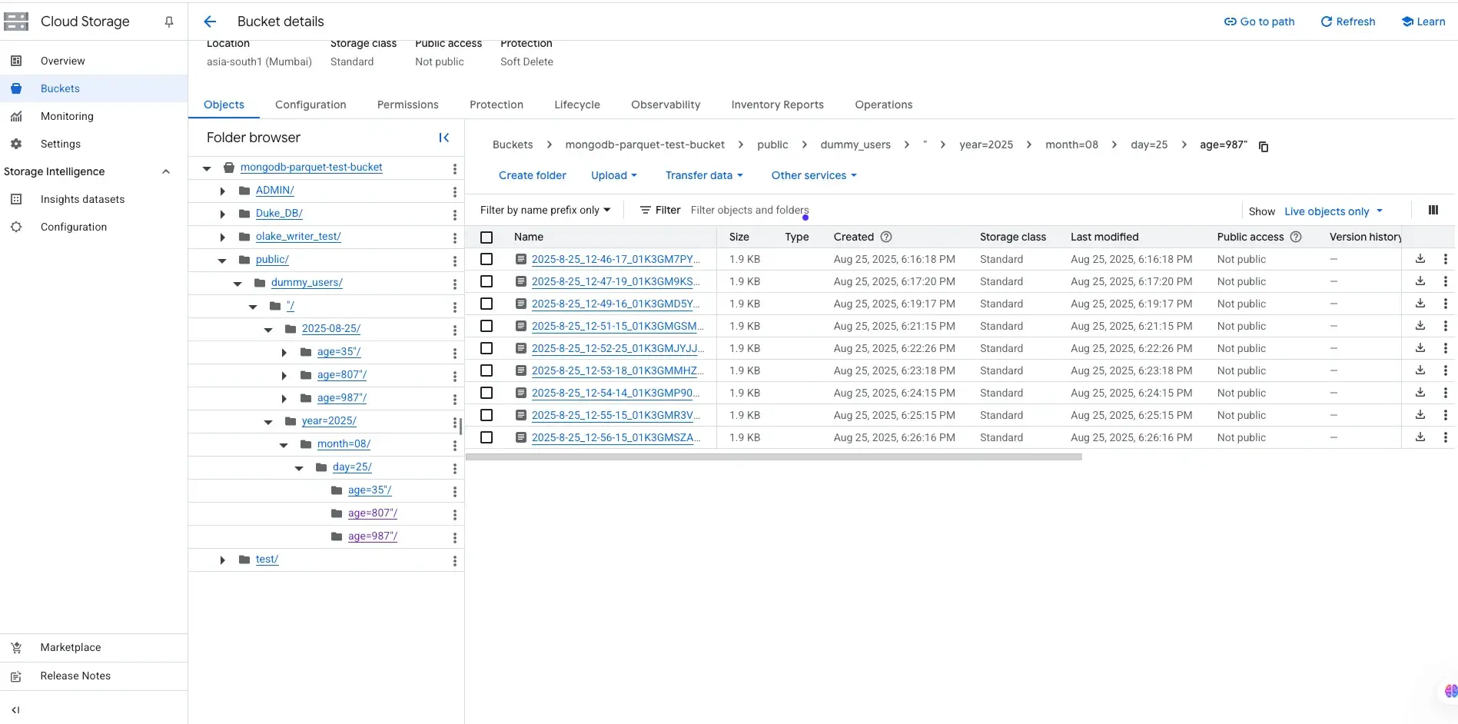Select all objects with header checkbox
Viewport: 1458px width, 724px height.
(487, 237)
